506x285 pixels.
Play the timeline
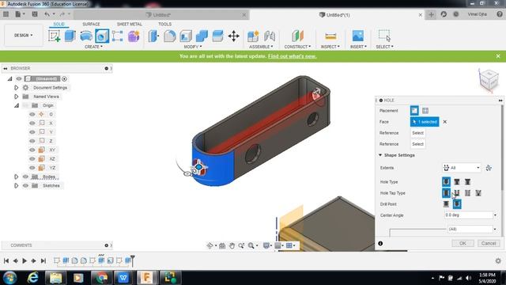tap(25, 260)
